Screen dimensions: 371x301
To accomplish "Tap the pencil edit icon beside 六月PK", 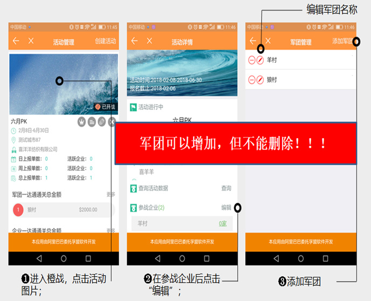I will coord(102,122).
